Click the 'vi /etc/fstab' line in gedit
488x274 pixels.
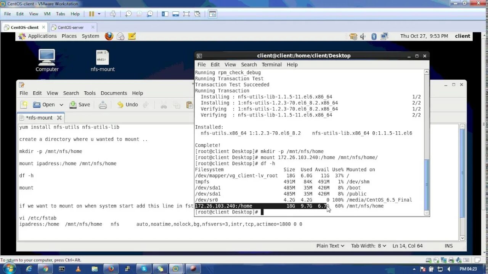(38, 218)
